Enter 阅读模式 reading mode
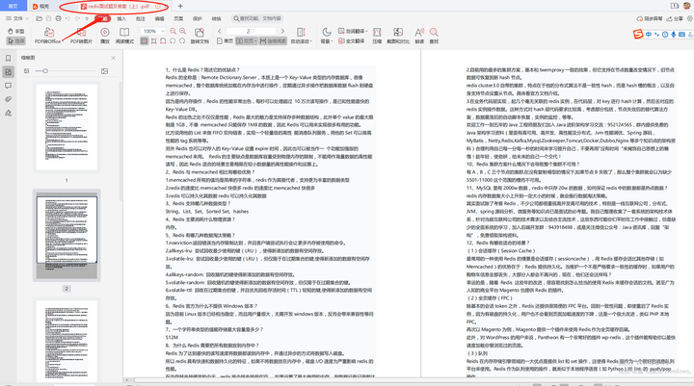 click(x=124, y=36)
